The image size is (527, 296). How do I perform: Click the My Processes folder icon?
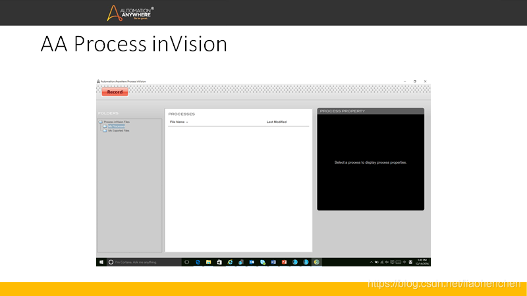pos(105,126)
